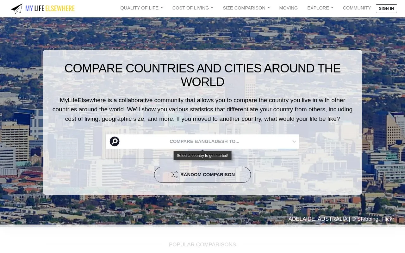Click the Compare Bangladesh To field
Image resolution: width=405 pixels, height=253 pixels.
(x=202, y=141)
